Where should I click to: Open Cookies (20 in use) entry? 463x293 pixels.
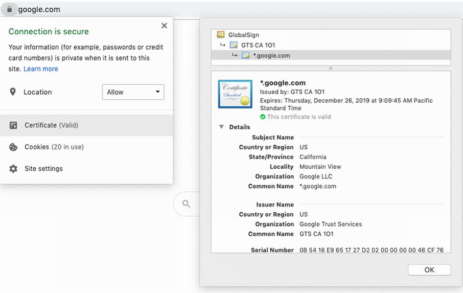coord(54,147)
